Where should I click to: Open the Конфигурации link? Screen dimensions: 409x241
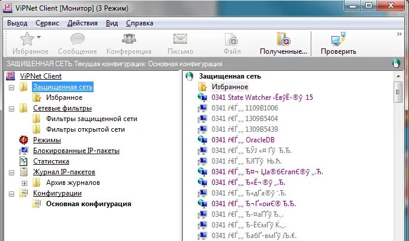click(x=57, y=193)
